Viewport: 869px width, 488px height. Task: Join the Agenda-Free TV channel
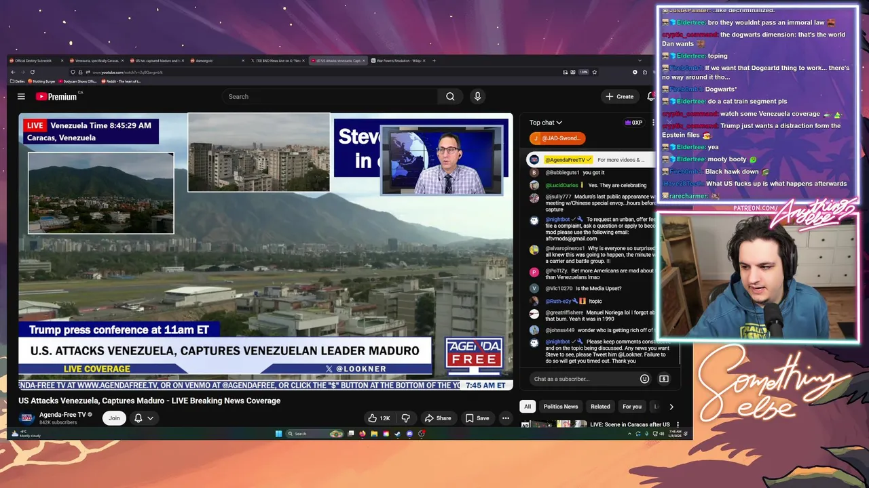114,418
